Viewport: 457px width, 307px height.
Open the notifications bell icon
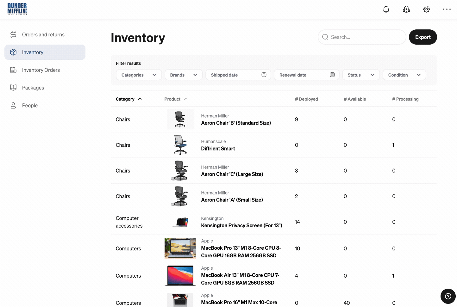click(386, 9)
